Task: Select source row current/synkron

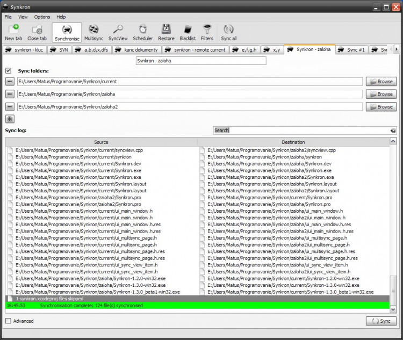Action: coord(74,157)
